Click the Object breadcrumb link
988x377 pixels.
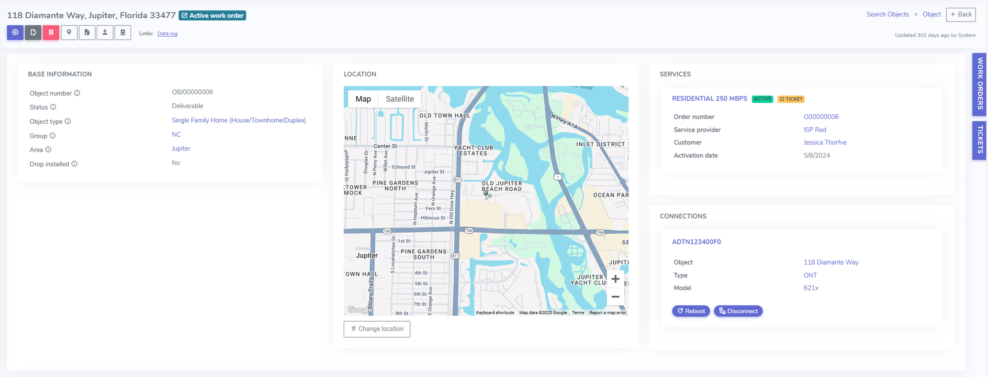click(x=932, y=14)
